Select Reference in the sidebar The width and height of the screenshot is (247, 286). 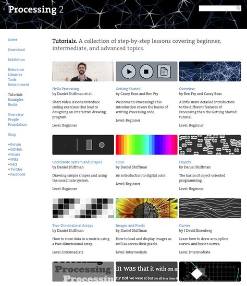[x=16, y=69]
